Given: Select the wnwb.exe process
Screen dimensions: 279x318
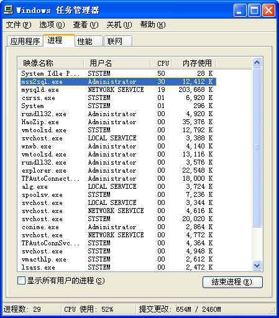Looking at the screenshot, I should pos(118,146).
